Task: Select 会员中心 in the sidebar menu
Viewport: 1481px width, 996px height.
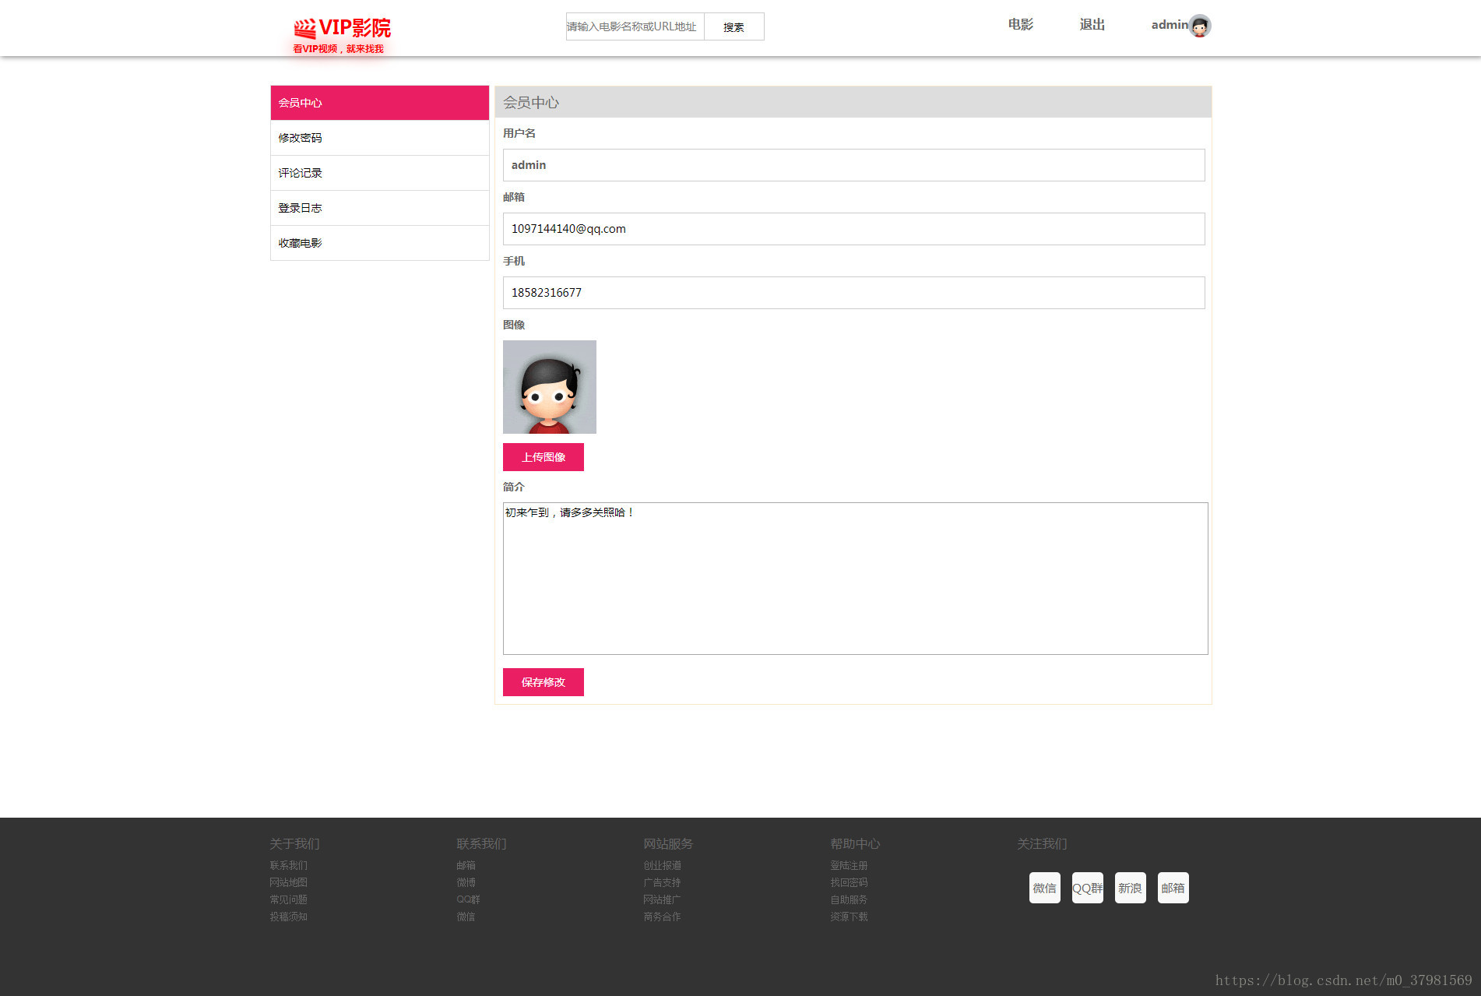Action: pos(379,103)
